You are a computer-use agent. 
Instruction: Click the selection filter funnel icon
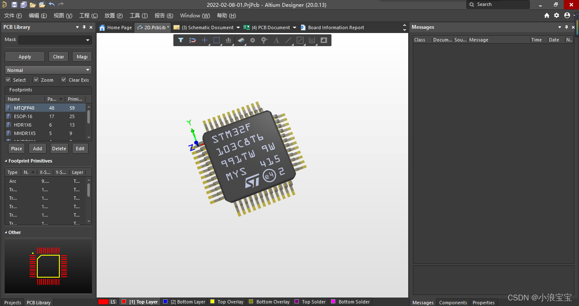[181, 40]
